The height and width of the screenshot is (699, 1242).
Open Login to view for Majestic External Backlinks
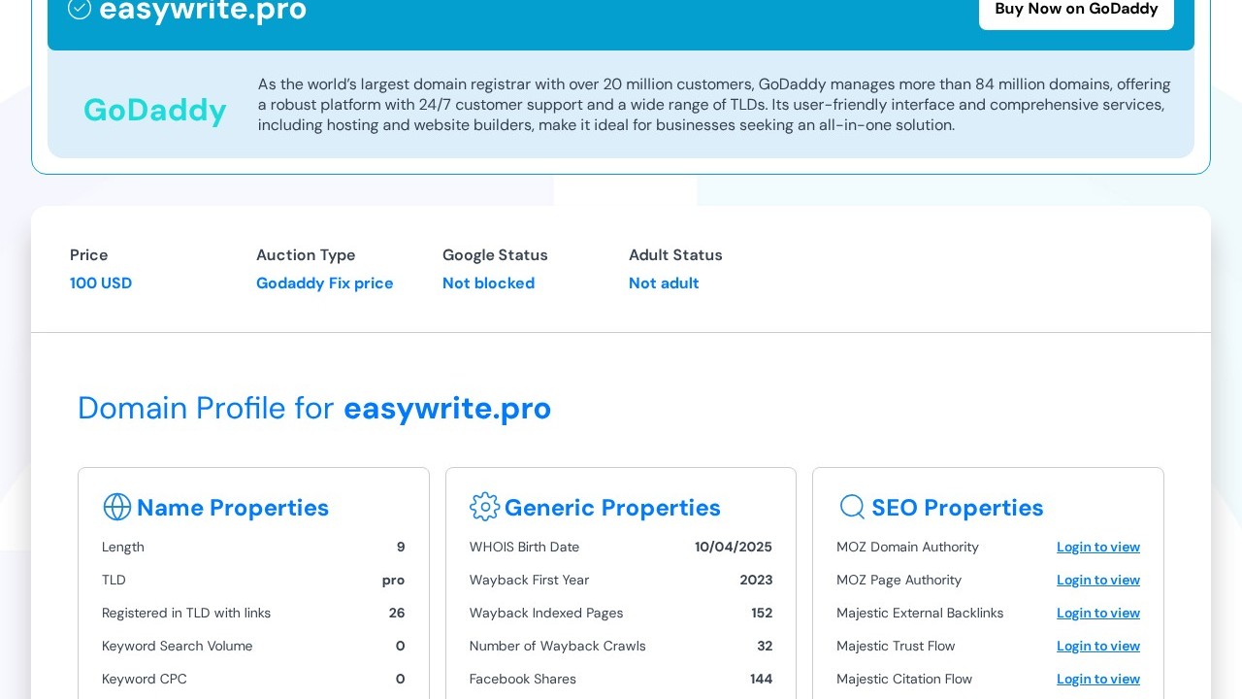tap(1097, 613)
